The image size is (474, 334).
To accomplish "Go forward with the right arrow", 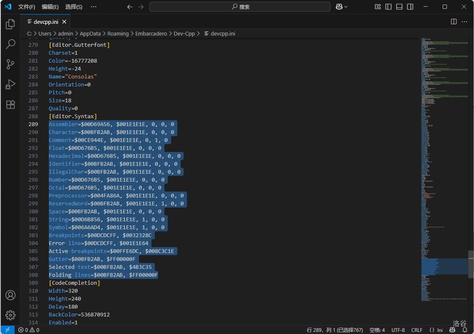I will [141, 7].
